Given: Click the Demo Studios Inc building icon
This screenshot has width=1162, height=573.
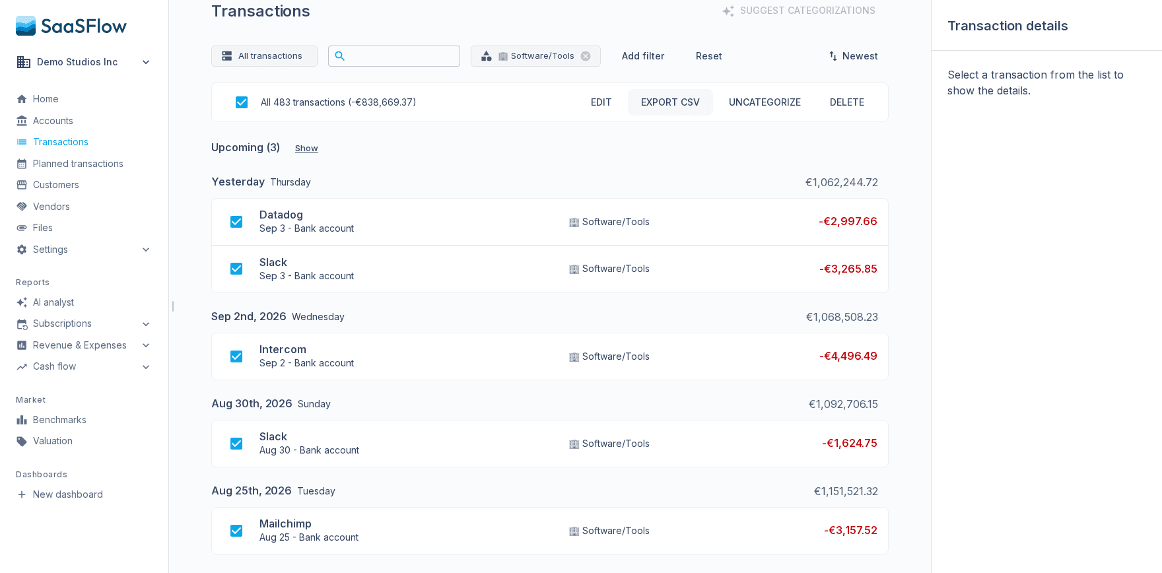Looking at the screenshot, I should pyautogui.click(x=24, y=62).
